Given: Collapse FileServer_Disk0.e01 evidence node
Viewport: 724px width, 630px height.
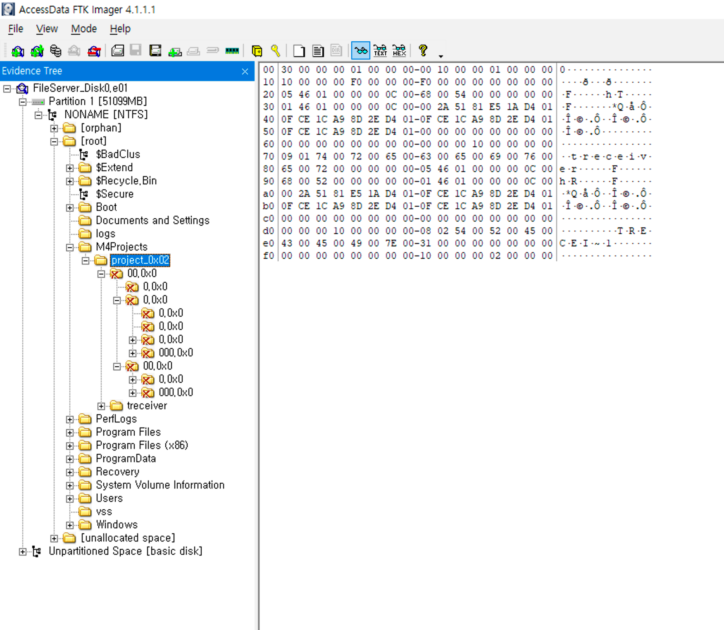Looking at the screenshot, I should (x=7, y=88).
